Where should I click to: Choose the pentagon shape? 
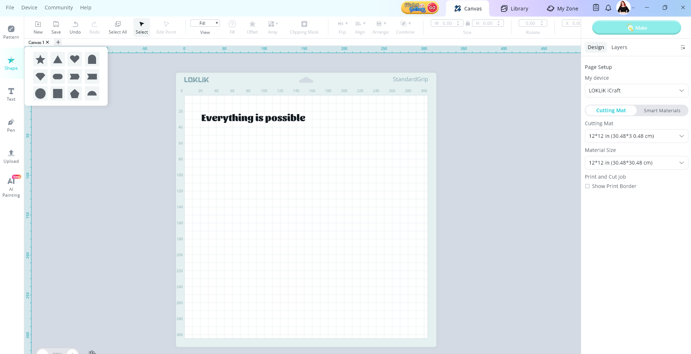click(x=75, y=94)
